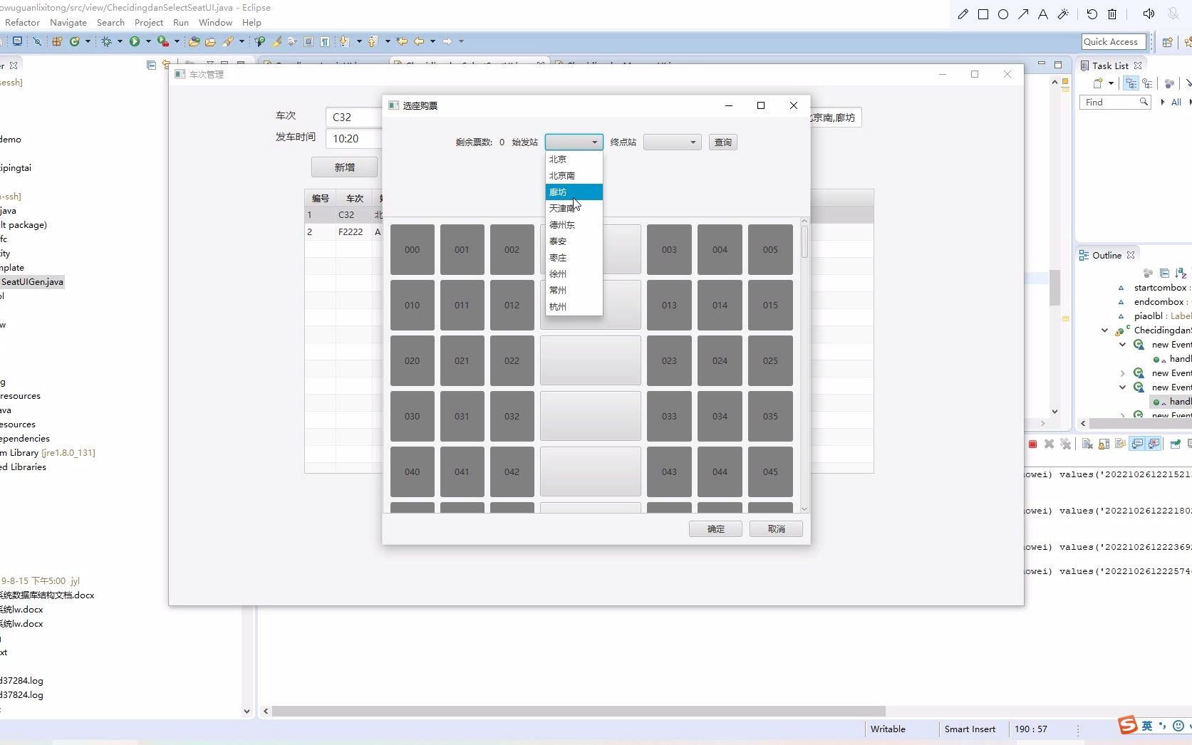Screen dimensions: 1192x745
Task: Click the editor horizontal scrollbar
Action: [x=579, y=711]
